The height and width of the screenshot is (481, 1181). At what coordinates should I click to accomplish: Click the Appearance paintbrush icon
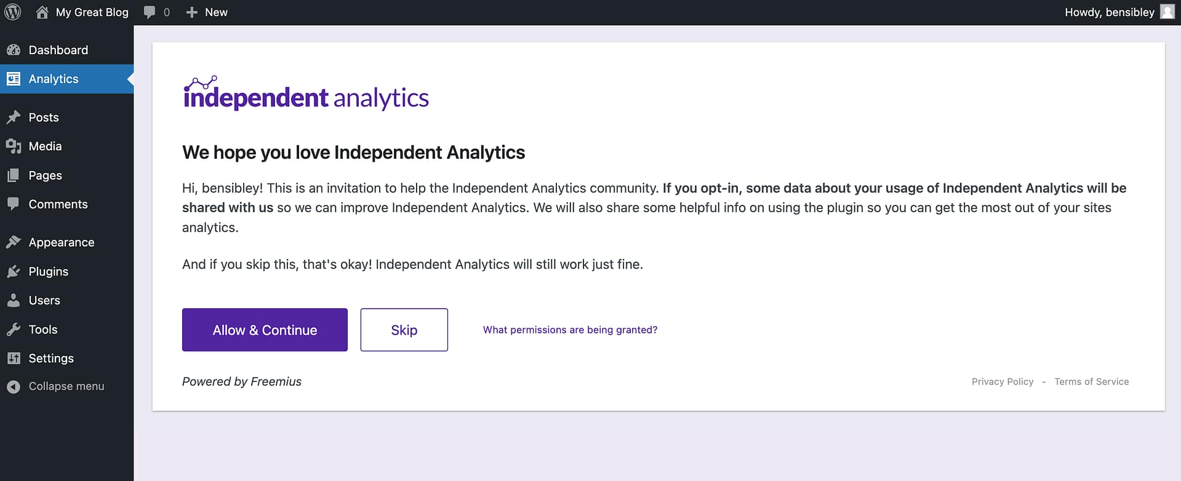click(14, 242)
